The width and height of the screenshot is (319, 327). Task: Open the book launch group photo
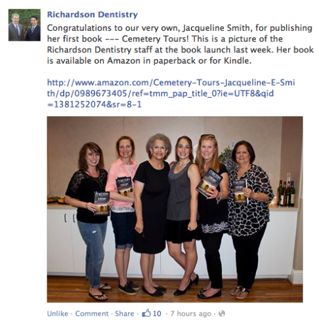pyautogui.click(x=175, y=209)
